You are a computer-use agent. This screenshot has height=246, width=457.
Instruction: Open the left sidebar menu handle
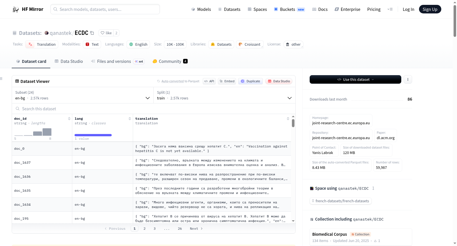[1, 79]
